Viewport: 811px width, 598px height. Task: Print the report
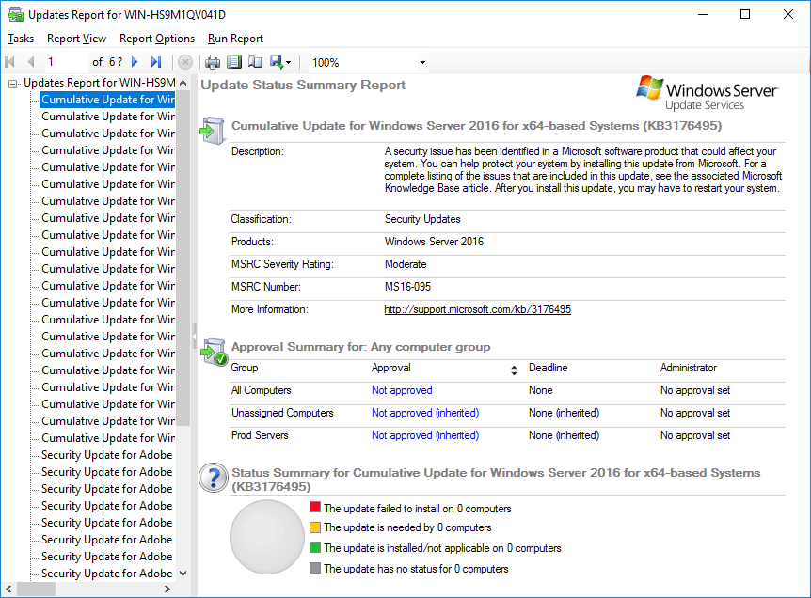(213, 63)
